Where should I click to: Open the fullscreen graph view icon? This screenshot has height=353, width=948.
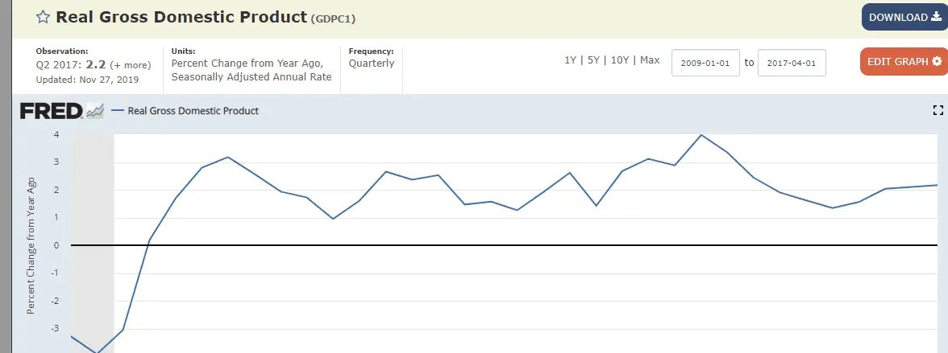(938, 110)
